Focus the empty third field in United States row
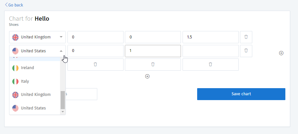The height and width of the screenshot is (134, 298). pos(210,51)
